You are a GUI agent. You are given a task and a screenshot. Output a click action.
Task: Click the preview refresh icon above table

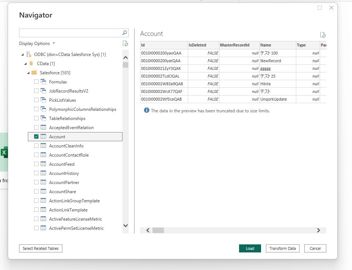coord(323,35)
